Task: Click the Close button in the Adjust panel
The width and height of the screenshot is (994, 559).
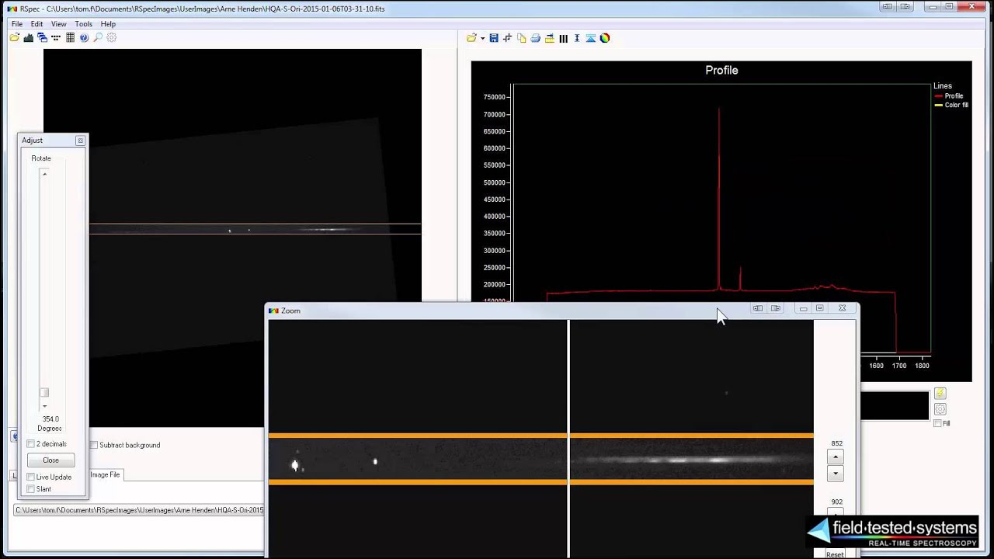Action: (50, 460)
